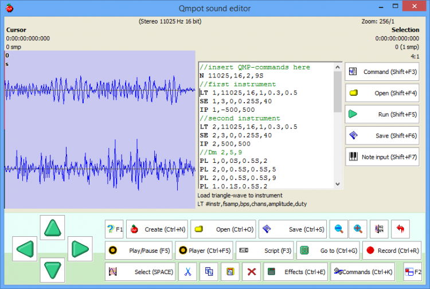Viewport: 430px width, 289px height.
Task: Click the paste icon in bottom toolbar
Action: pos(230,272)
